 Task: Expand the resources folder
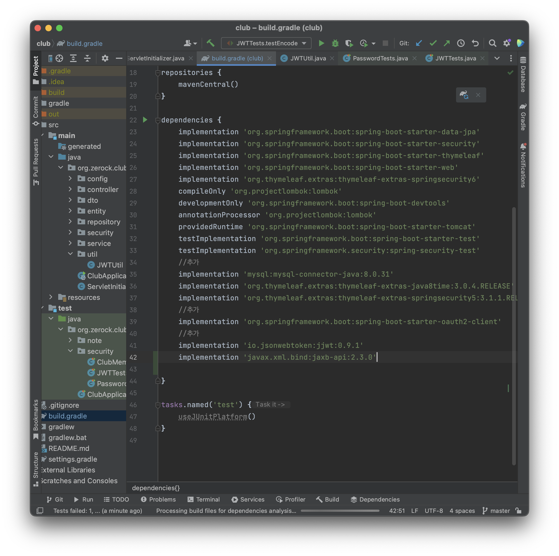pos(51,297)
